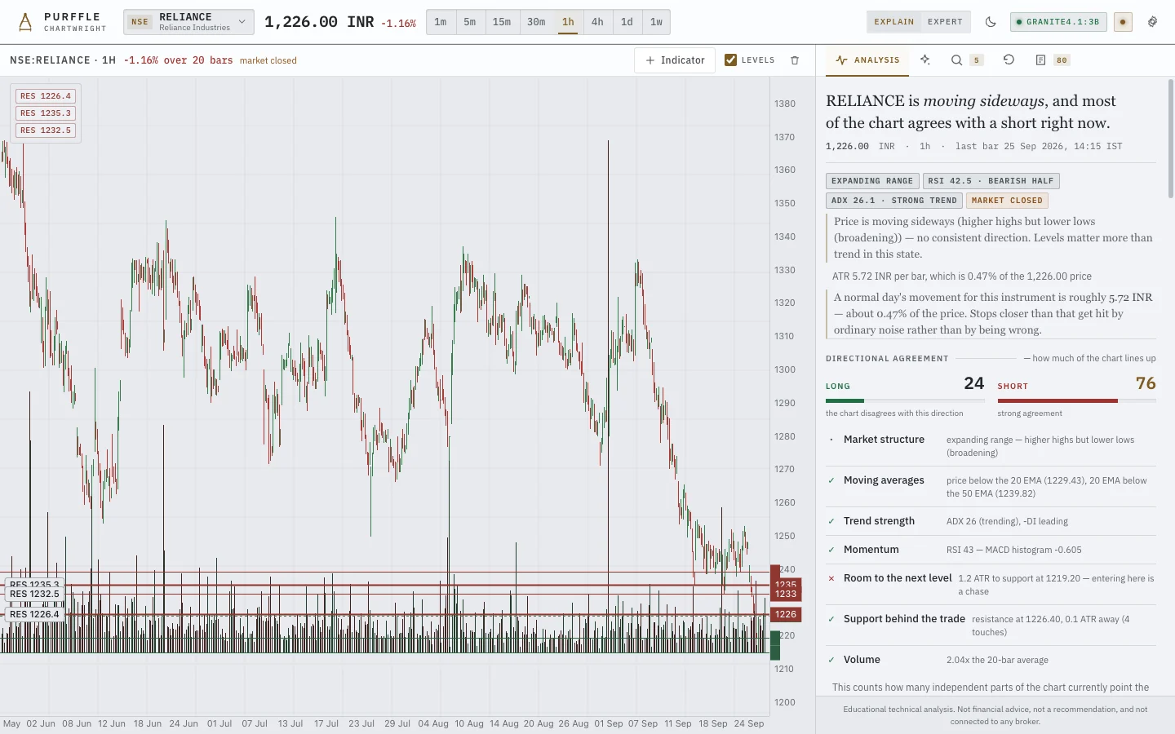Viewport: 1175px width, 734px height.
Task: Click the 1233 price label on the axis
Action: point(786,594)
